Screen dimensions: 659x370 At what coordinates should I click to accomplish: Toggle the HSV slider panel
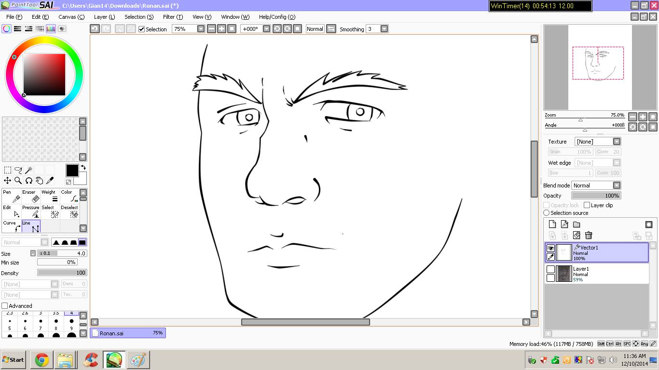pos(29,29)
